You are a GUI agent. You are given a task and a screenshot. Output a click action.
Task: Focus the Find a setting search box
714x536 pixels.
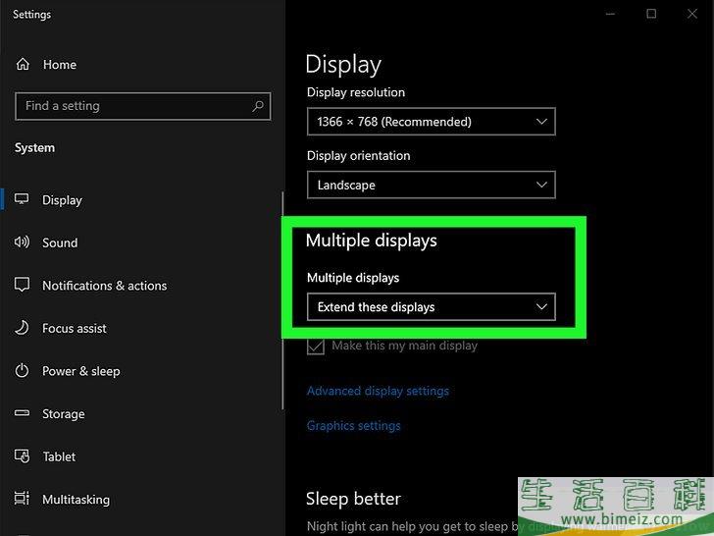(x=143, y=106)
